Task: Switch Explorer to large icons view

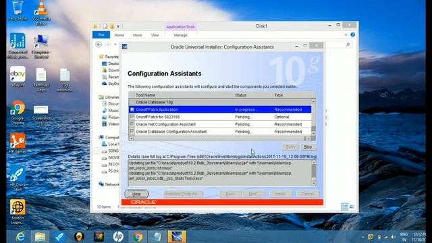Action: point(352,207)
